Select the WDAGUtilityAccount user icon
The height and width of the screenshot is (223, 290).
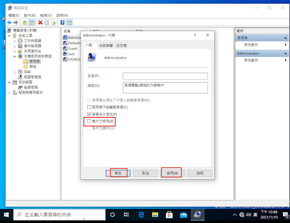click(65, 59)
